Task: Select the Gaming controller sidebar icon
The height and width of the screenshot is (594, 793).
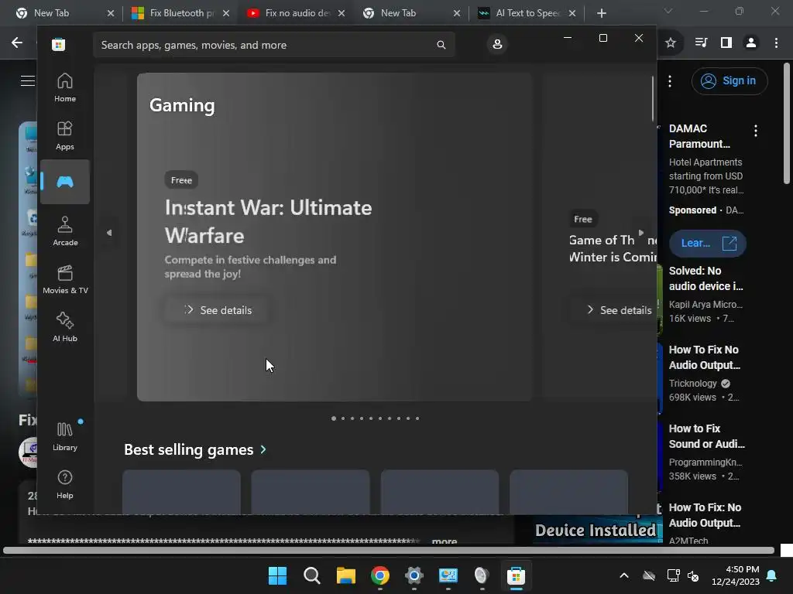Action: tap(65, 182)
